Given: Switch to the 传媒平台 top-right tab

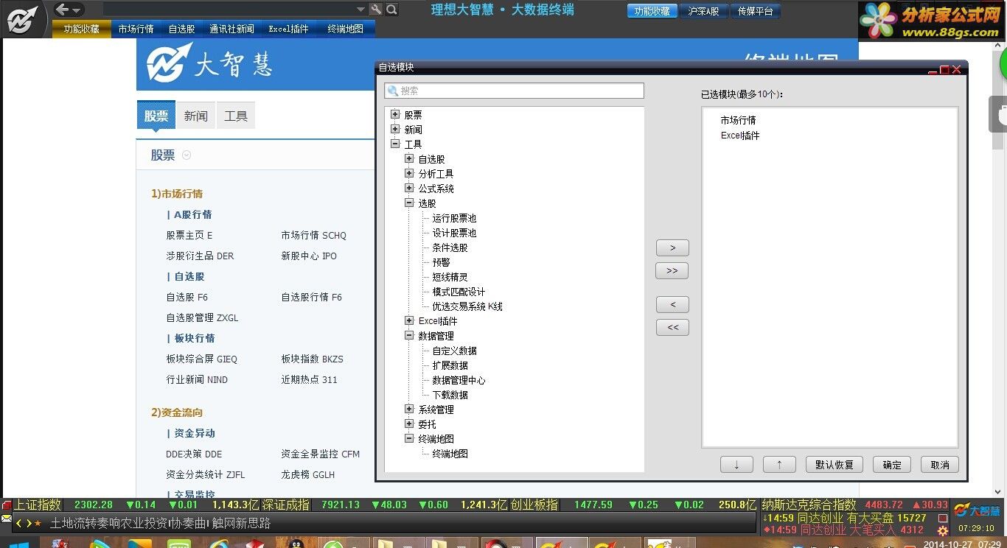Looking at the screenshot, I should click(x=756, y=11).
